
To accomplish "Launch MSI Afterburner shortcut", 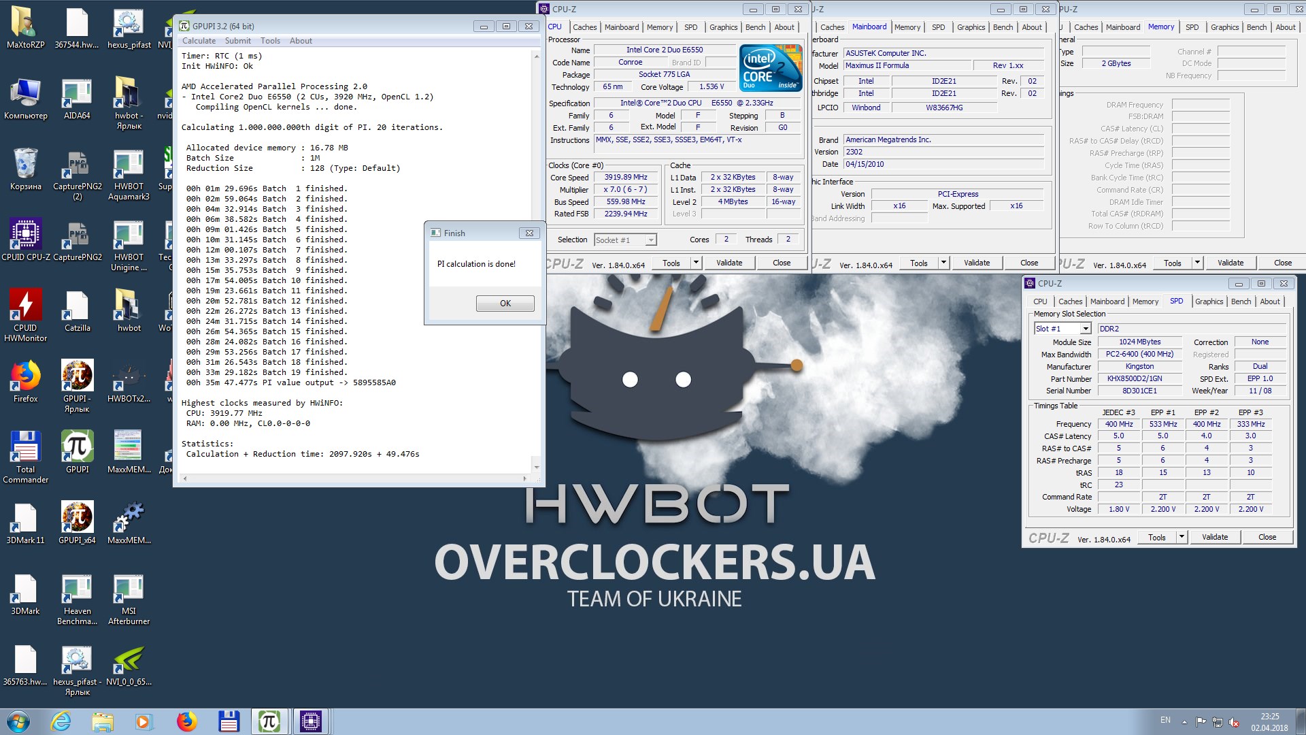I will pos(129,598).
